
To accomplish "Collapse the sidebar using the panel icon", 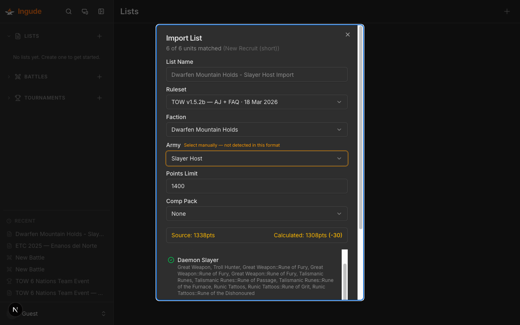I will [101, 11].
